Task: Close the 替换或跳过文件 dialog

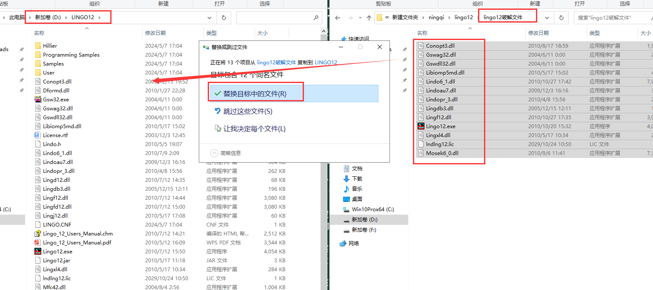Action: tap(380, 47)
